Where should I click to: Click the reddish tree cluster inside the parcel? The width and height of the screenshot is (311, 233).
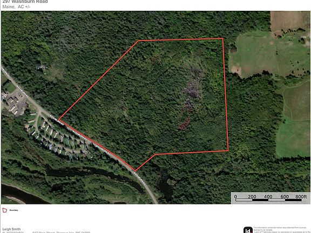tap(185, 124)
